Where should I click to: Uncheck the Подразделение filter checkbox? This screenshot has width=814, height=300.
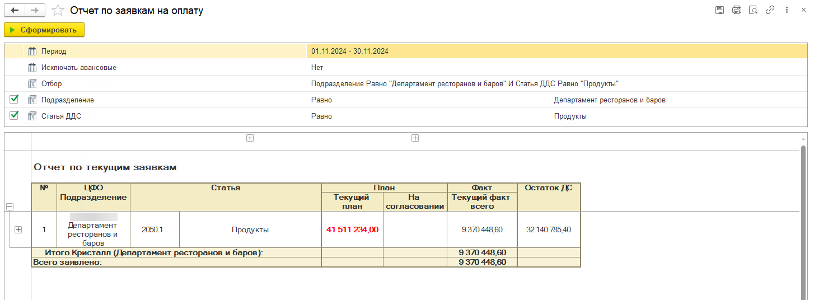(x=14, y=100)
